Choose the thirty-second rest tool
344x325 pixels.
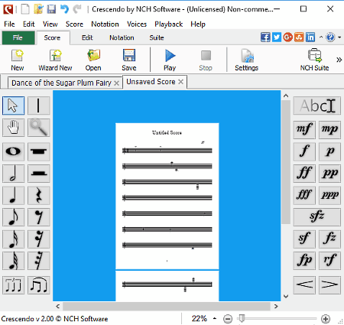click(38, 261)
